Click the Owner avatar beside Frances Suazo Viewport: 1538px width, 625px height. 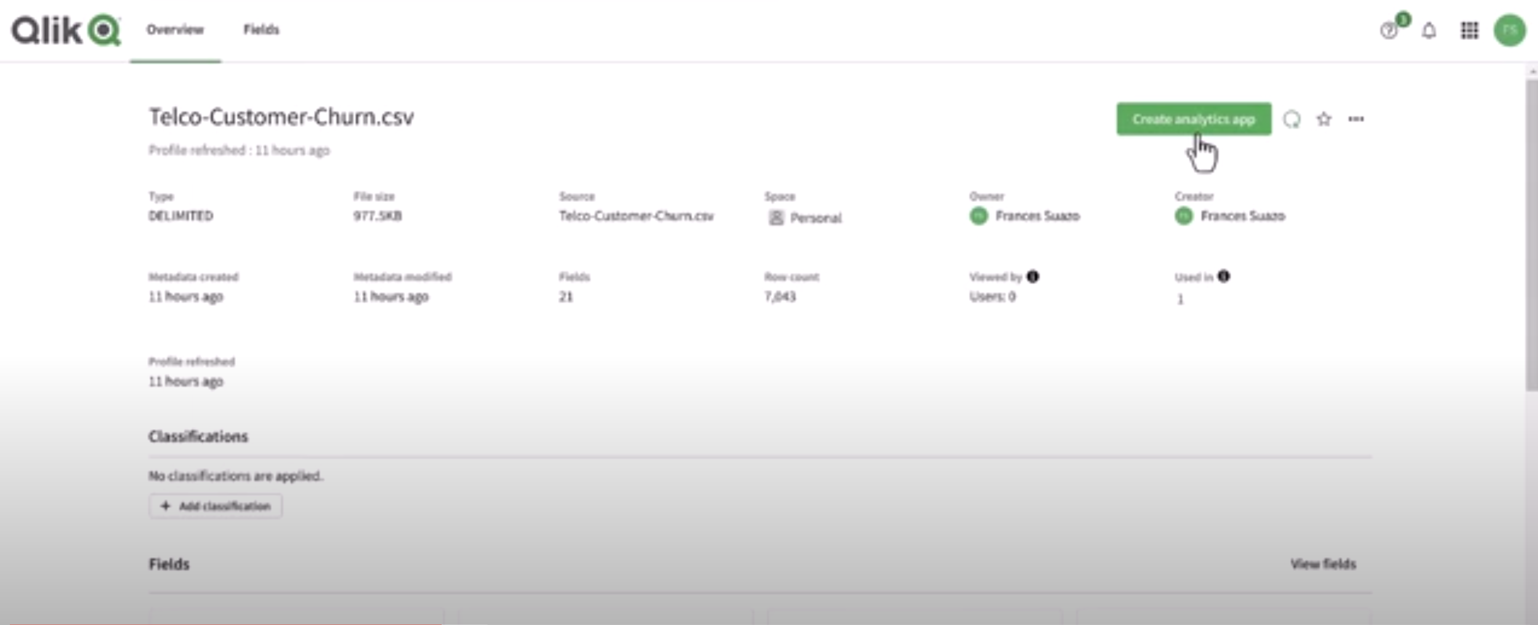click(979, 216)
